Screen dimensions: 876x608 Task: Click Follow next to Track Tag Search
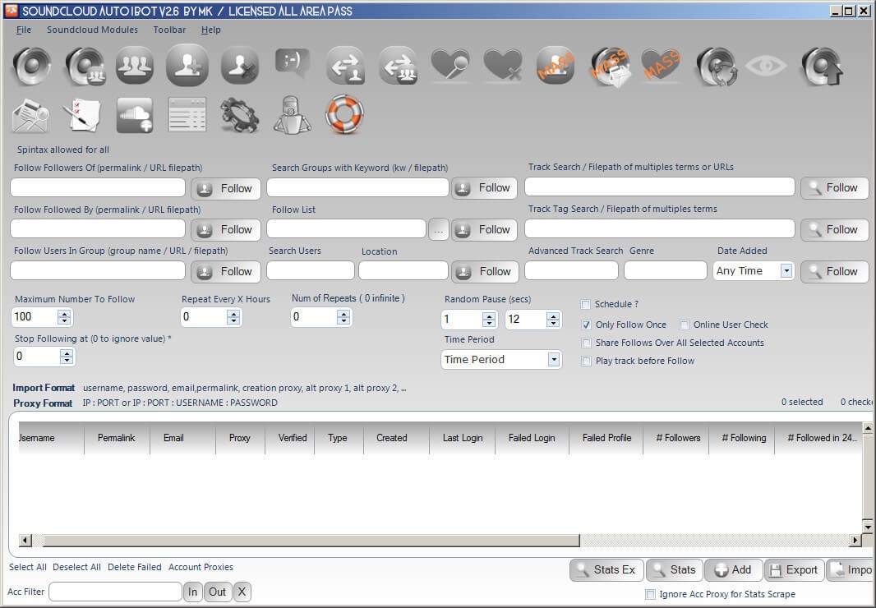pyautogui.click(x=835, y=230)
